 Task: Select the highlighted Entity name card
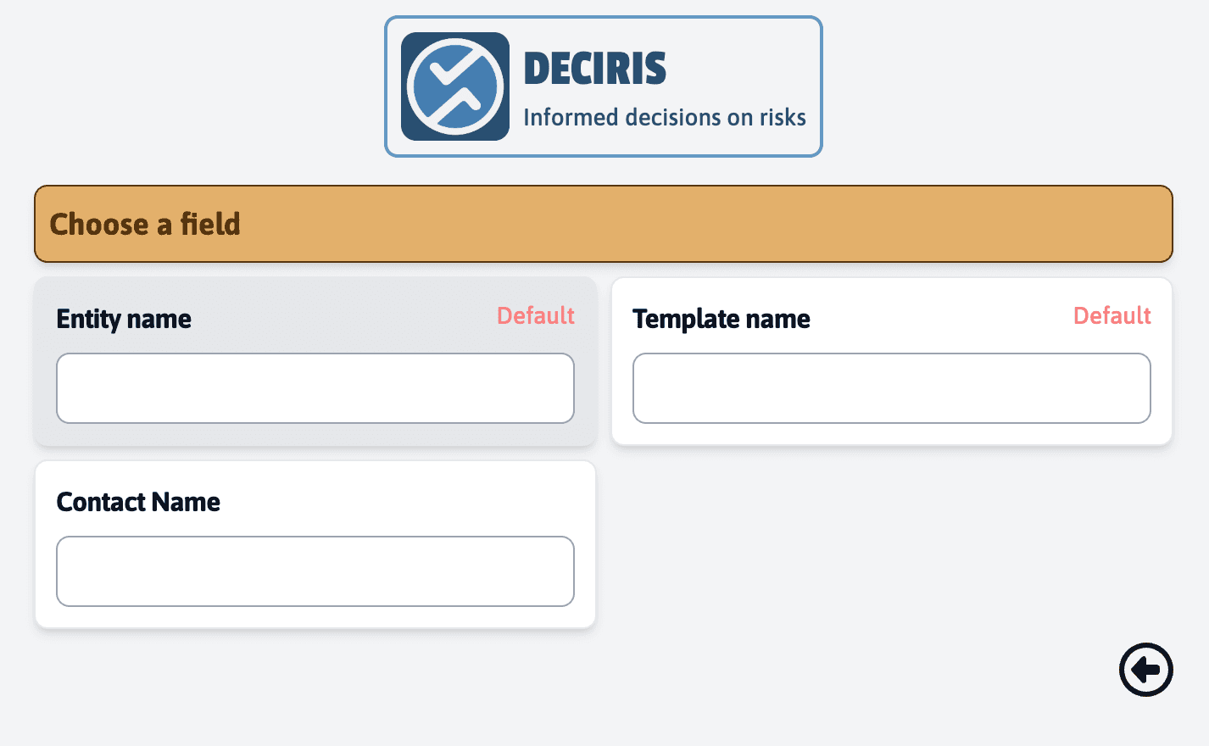click(x=315, y=361)
